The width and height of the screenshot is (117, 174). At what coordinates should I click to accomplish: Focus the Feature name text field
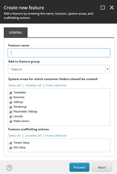[59, 53]
